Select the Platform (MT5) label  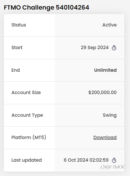29,137
